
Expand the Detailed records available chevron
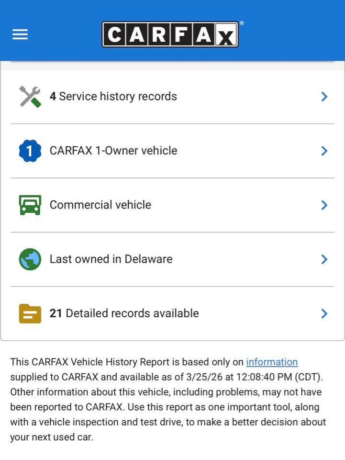pos(324,313)
